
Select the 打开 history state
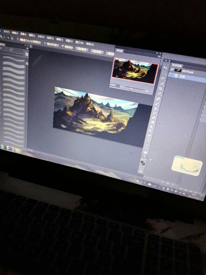coord(187,76)
